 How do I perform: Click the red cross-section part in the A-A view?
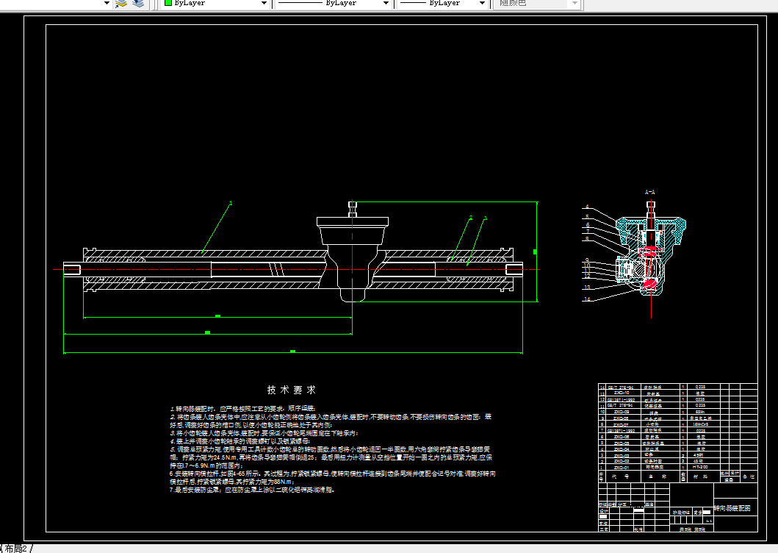(x=651, y=284)
